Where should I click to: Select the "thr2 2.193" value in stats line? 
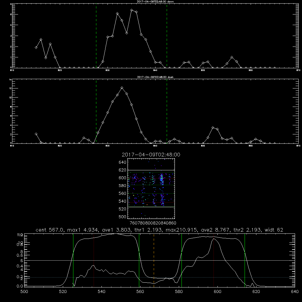(x=248, y=230)
